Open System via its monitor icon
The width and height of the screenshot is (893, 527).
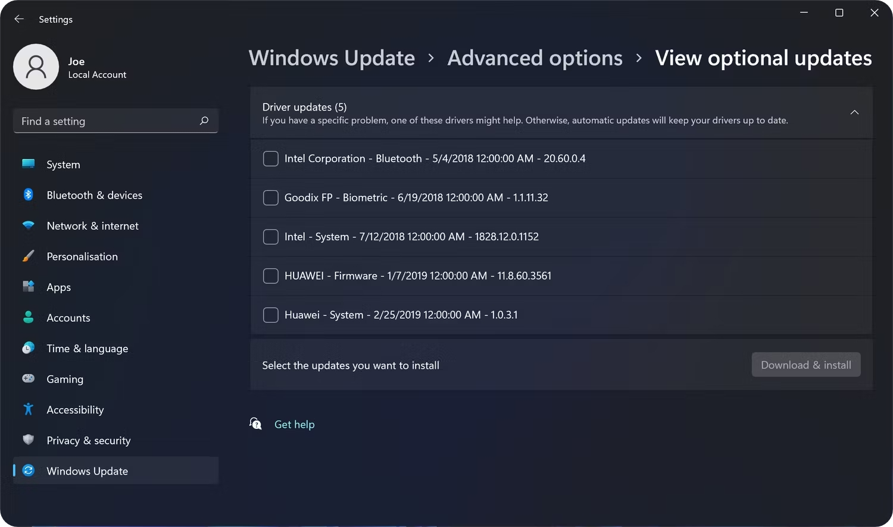point(28,164)
